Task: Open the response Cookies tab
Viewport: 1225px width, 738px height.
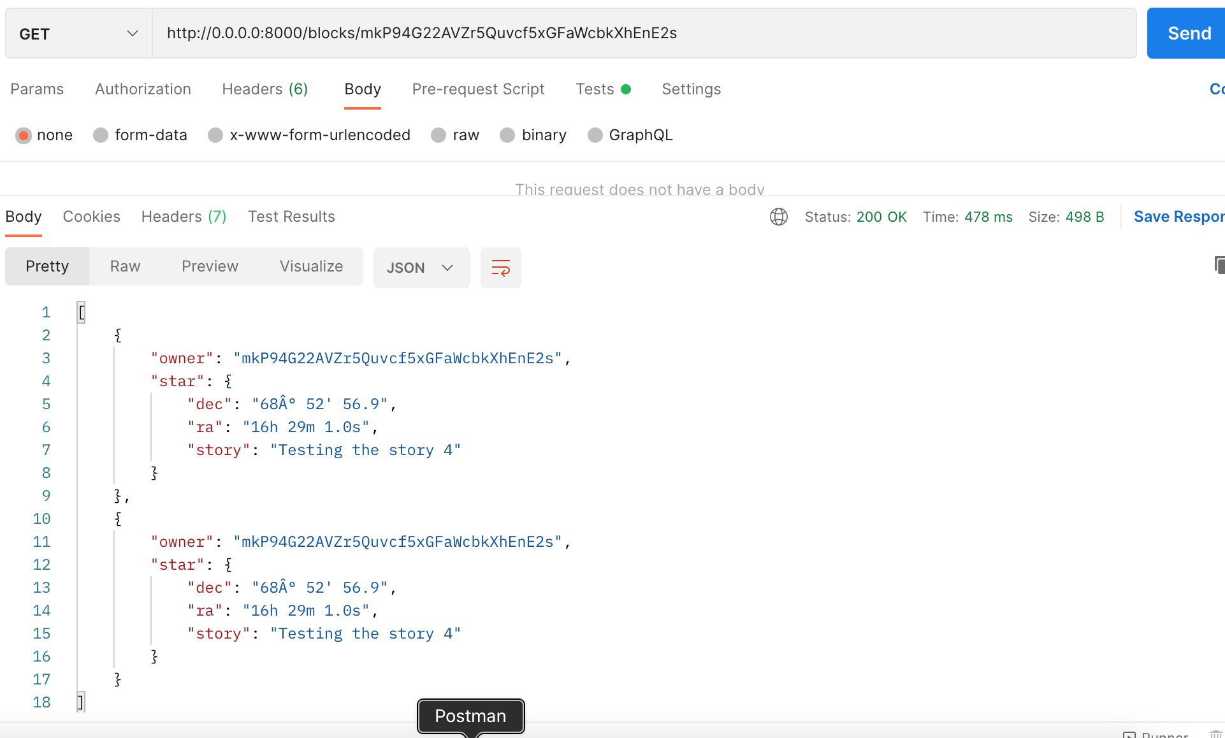Action: pyautogui.click(x=91, y=217)
